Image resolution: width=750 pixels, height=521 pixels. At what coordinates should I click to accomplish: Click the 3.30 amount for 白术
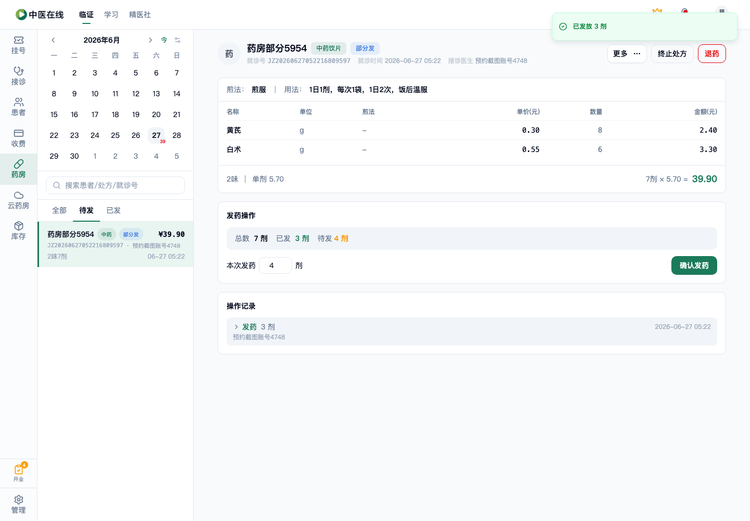pos(708,149)
